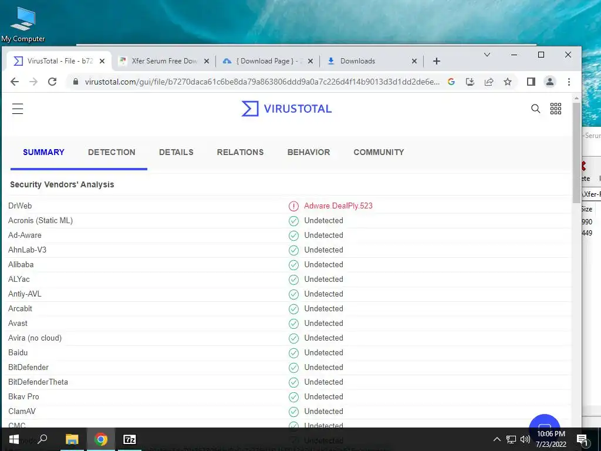Screen dimensions: 601x451
Task: Close the Xfer Serum Free Download tab
Action: point(206,61)
